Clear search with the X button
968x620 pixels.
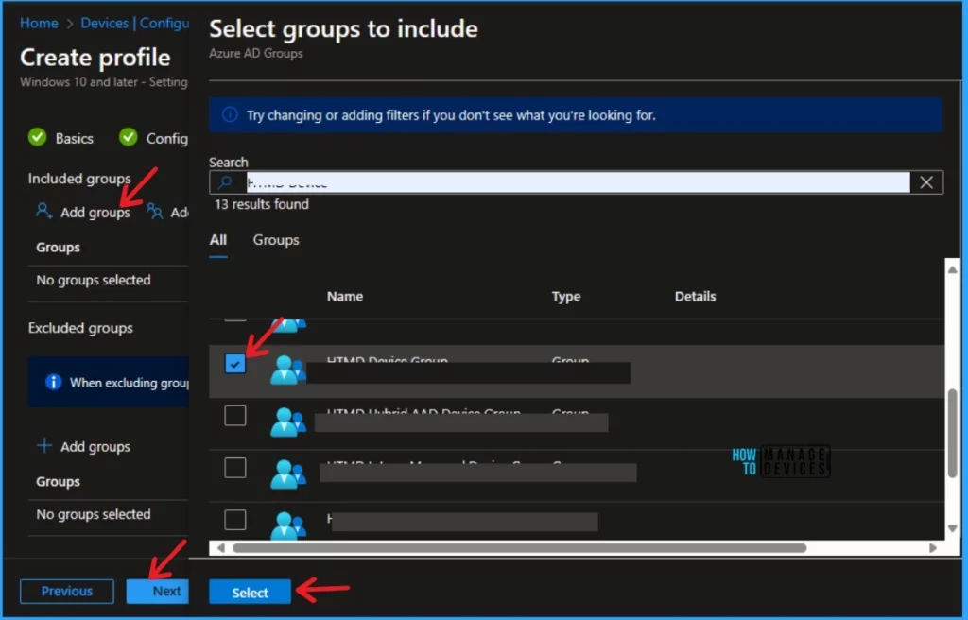(x=926, y=182)
